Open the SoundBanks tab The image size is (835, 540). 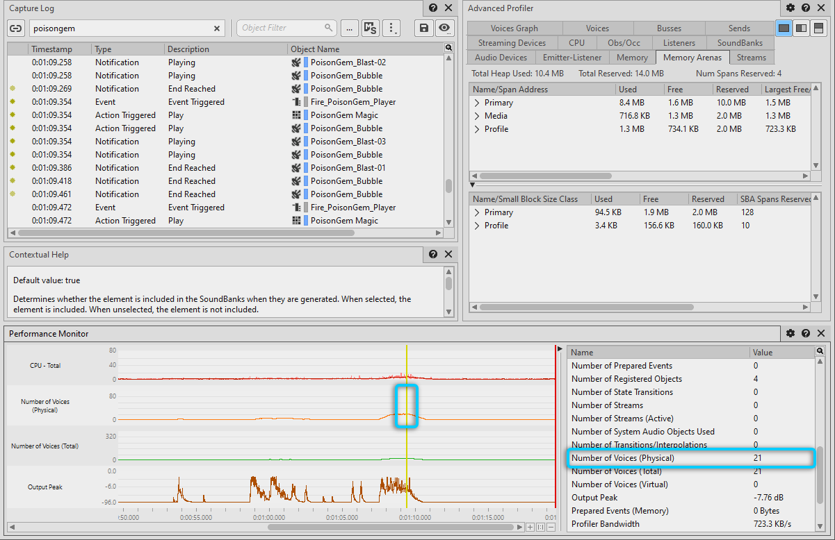[x=740, y=43]
